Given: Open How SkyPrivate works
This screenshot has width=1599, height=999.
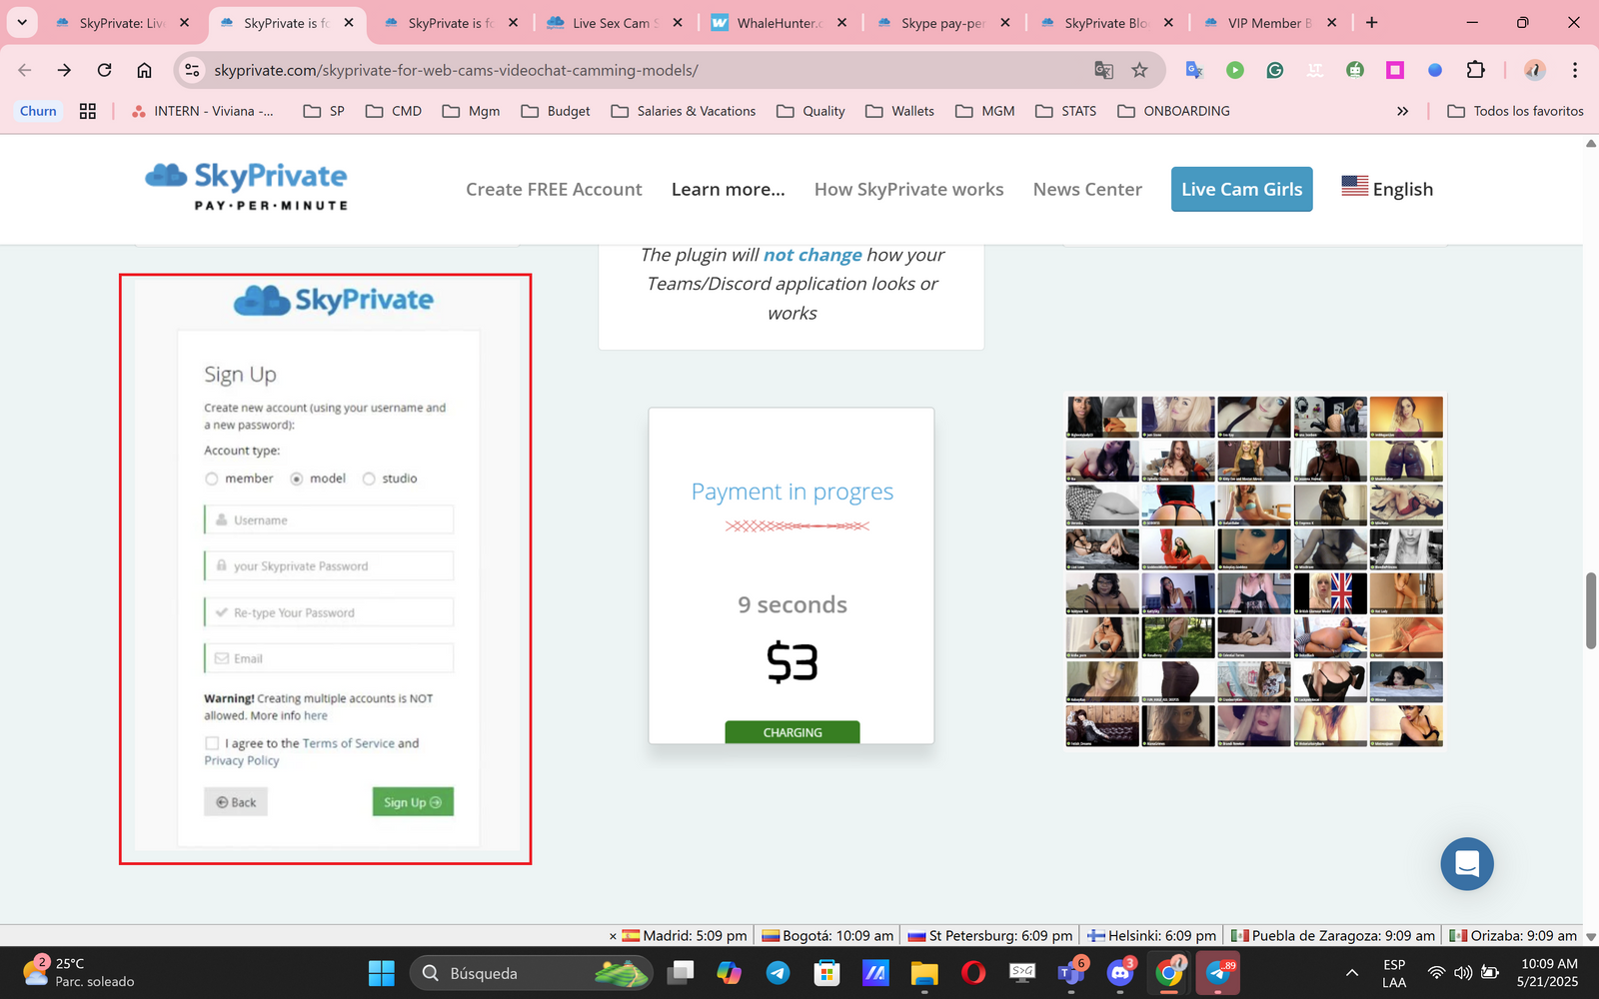Looking at the screenshot, I should coord(909,189).
